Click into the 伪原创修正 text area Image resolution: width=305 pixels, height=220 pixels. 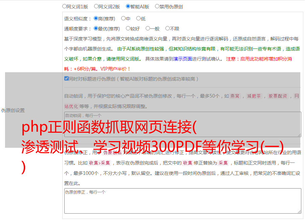[183, 201]
